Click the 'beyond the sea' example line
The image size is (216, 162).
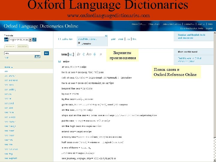tap(77, 88)
